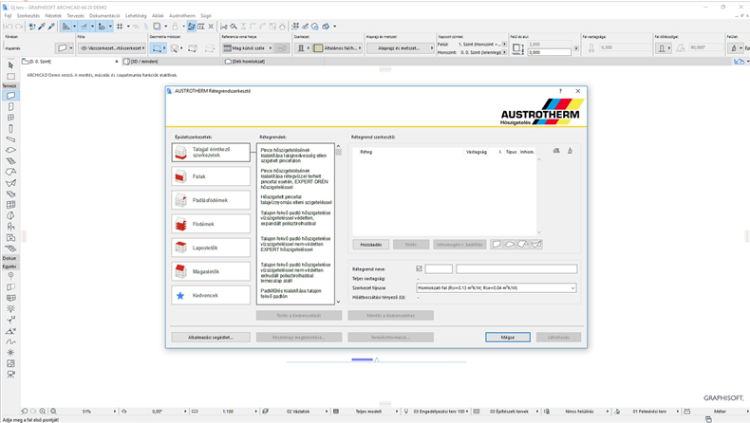
Task: Open the Fájl menu
Action: point(8,16)
